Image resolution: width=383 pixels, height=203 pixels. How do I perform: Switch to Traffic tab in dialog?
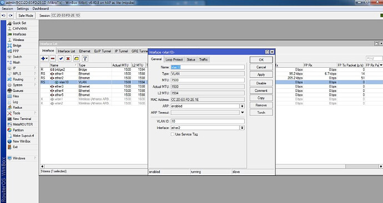[x=203, y=59]
